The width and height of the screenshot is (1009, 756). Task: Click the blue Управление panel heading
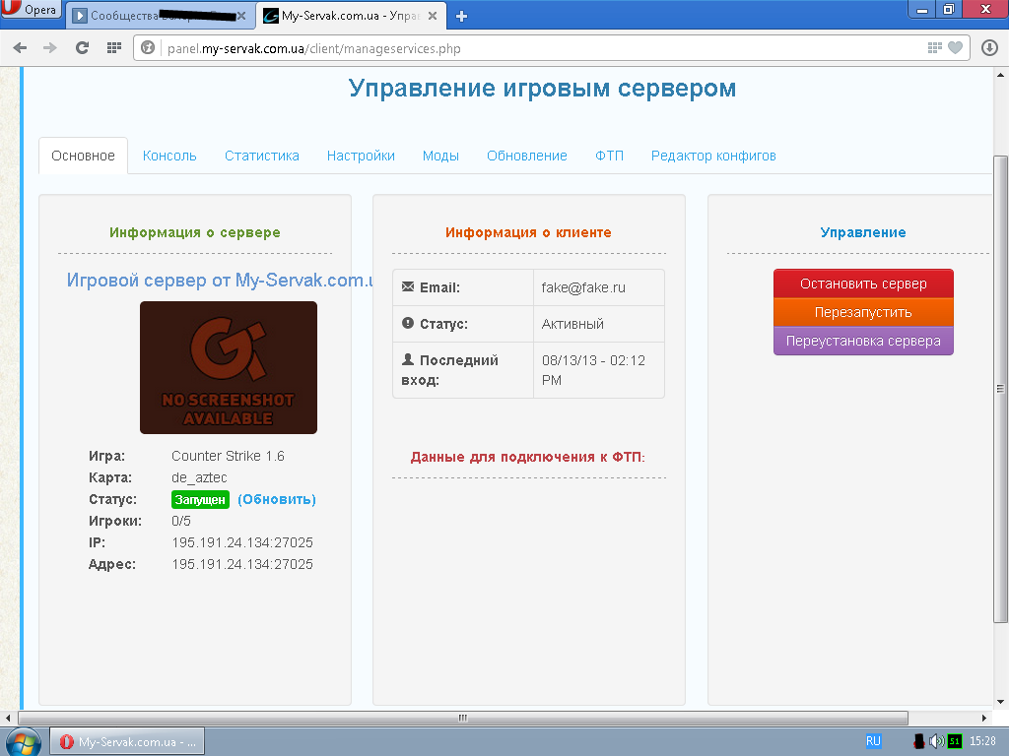863,232
